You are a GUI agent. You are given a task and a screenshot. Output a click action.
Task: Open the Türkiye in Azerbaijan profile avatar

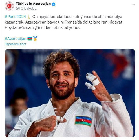[9, 6]
